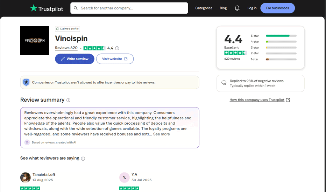Click the 4-star rating bar
Viewport: 326px width, 192px height.
click(281, 42)
